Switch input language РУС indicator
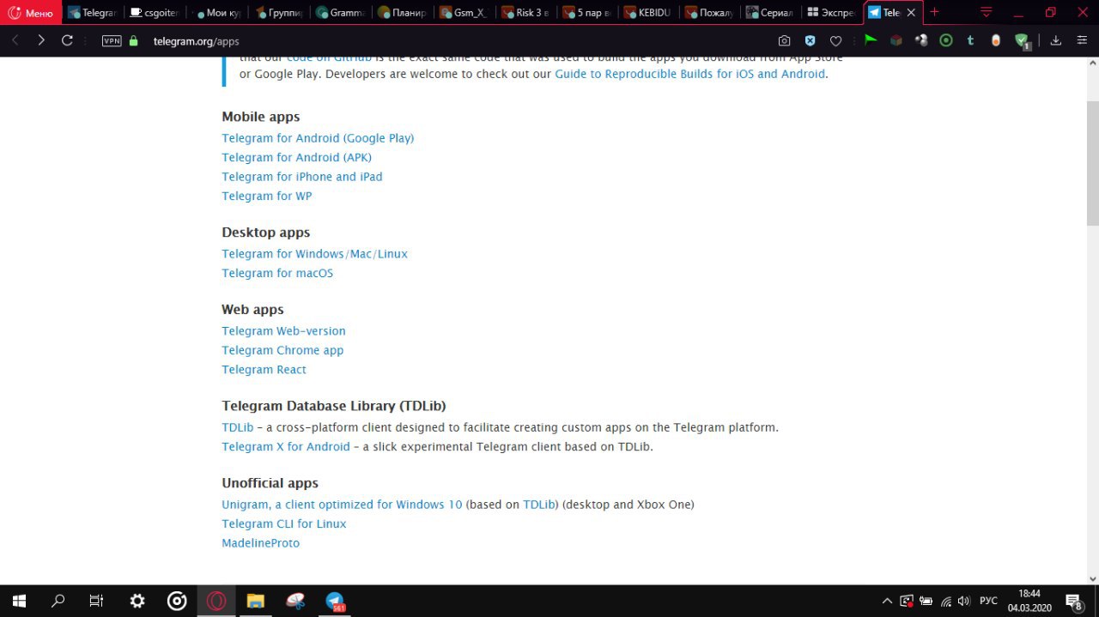1099x617 pixels. [x=988, y=602]
